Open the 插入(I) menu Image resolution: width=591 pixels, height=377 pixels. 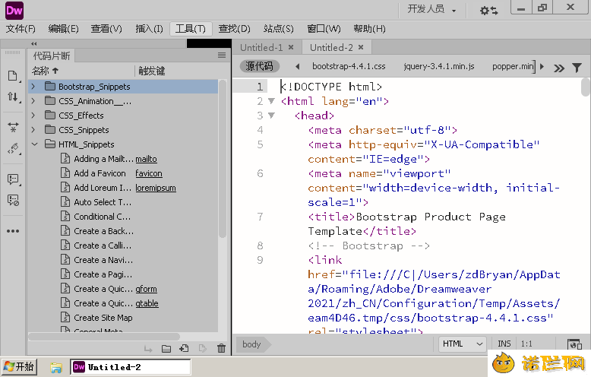click(149, 29)
